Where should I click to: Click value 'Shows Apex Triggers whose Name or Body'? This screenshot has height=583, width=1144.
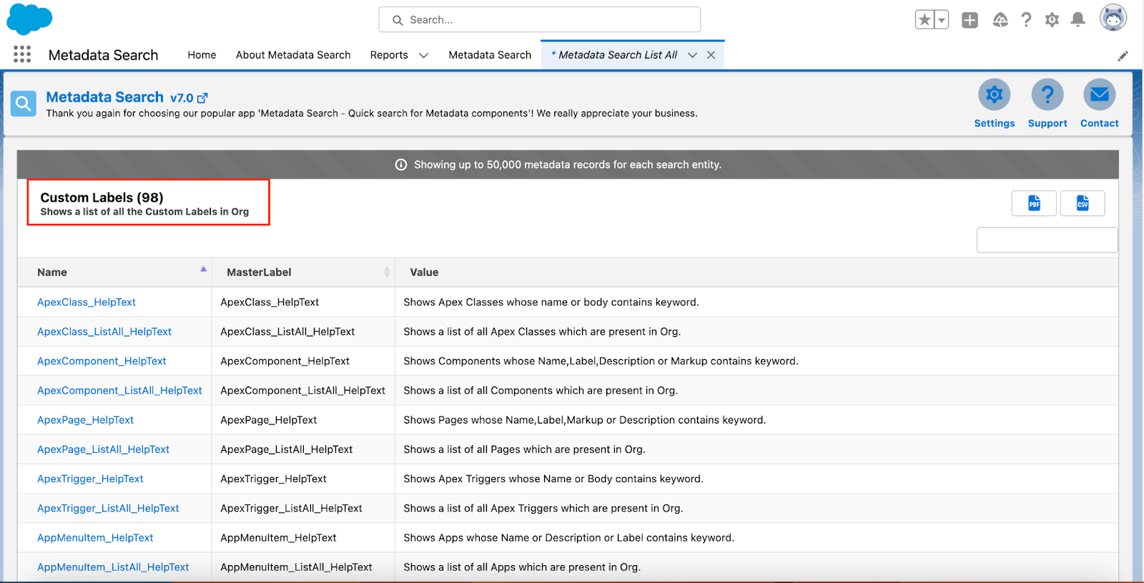coord(553,479)
